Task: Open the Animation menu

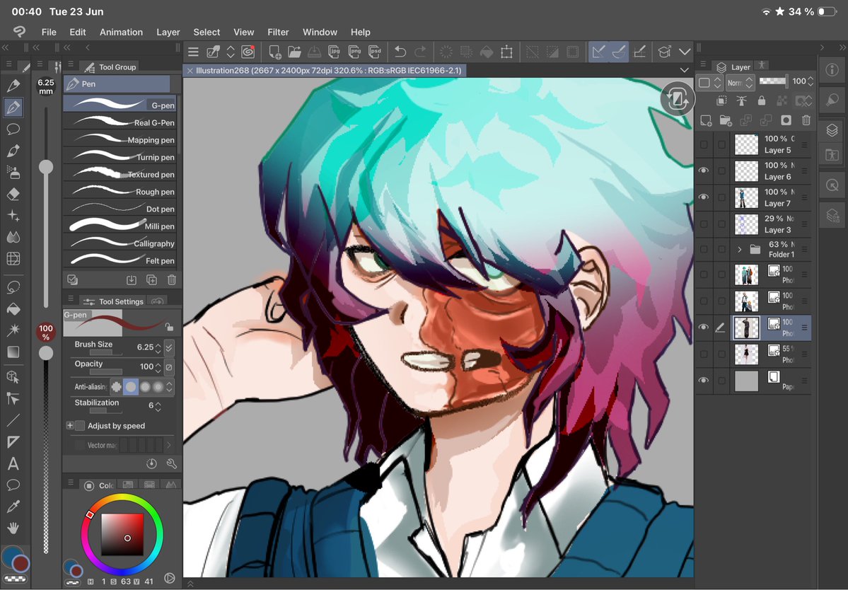Action: [121, 32]
